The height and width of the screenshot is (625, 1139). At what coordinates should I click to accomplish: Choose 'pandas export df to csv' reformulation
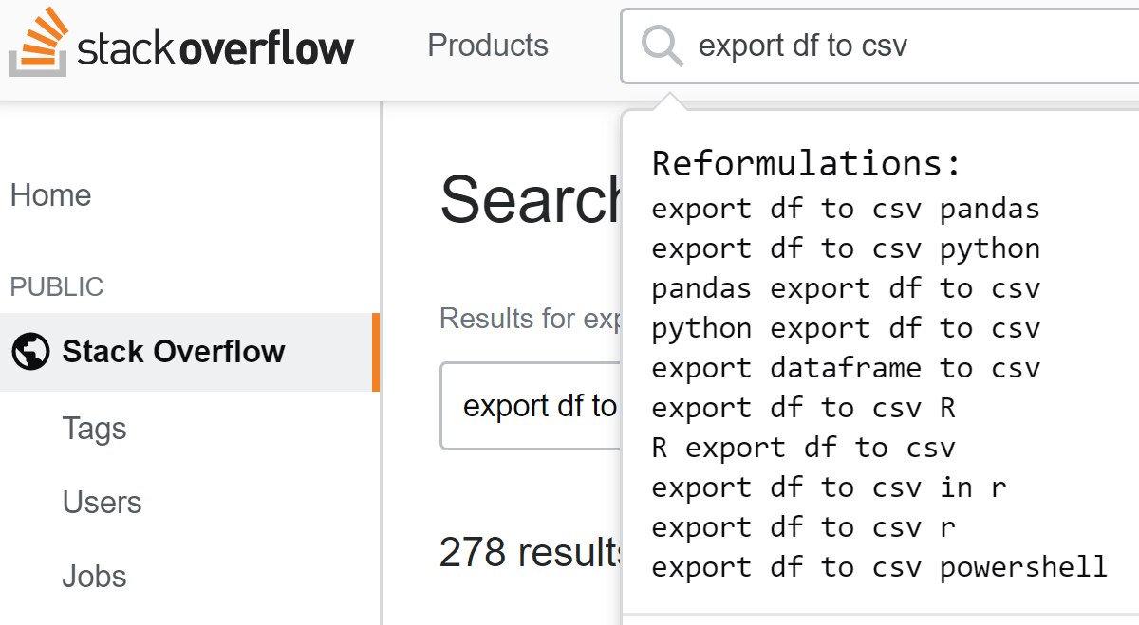click(x=846, y=288)
